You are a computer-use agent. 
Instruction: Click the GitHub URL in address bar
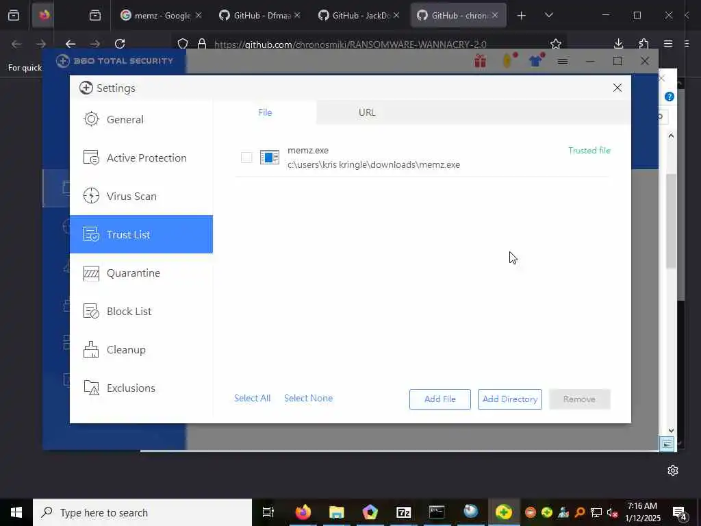coord(350,45)
